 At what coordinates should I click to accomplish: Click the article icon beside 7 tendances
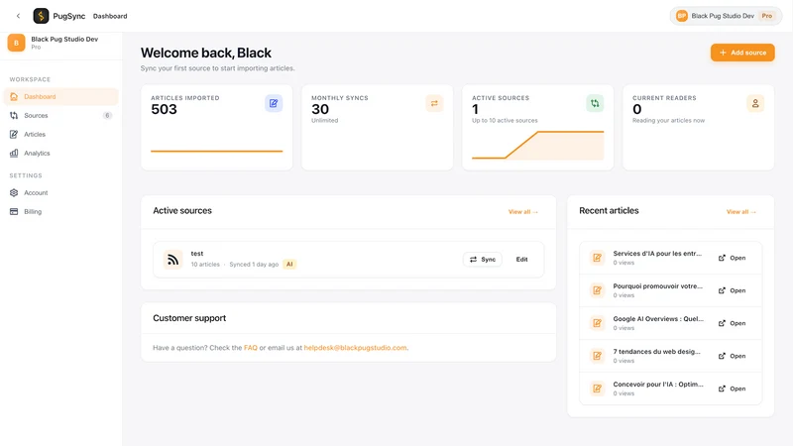click(598, 356)
